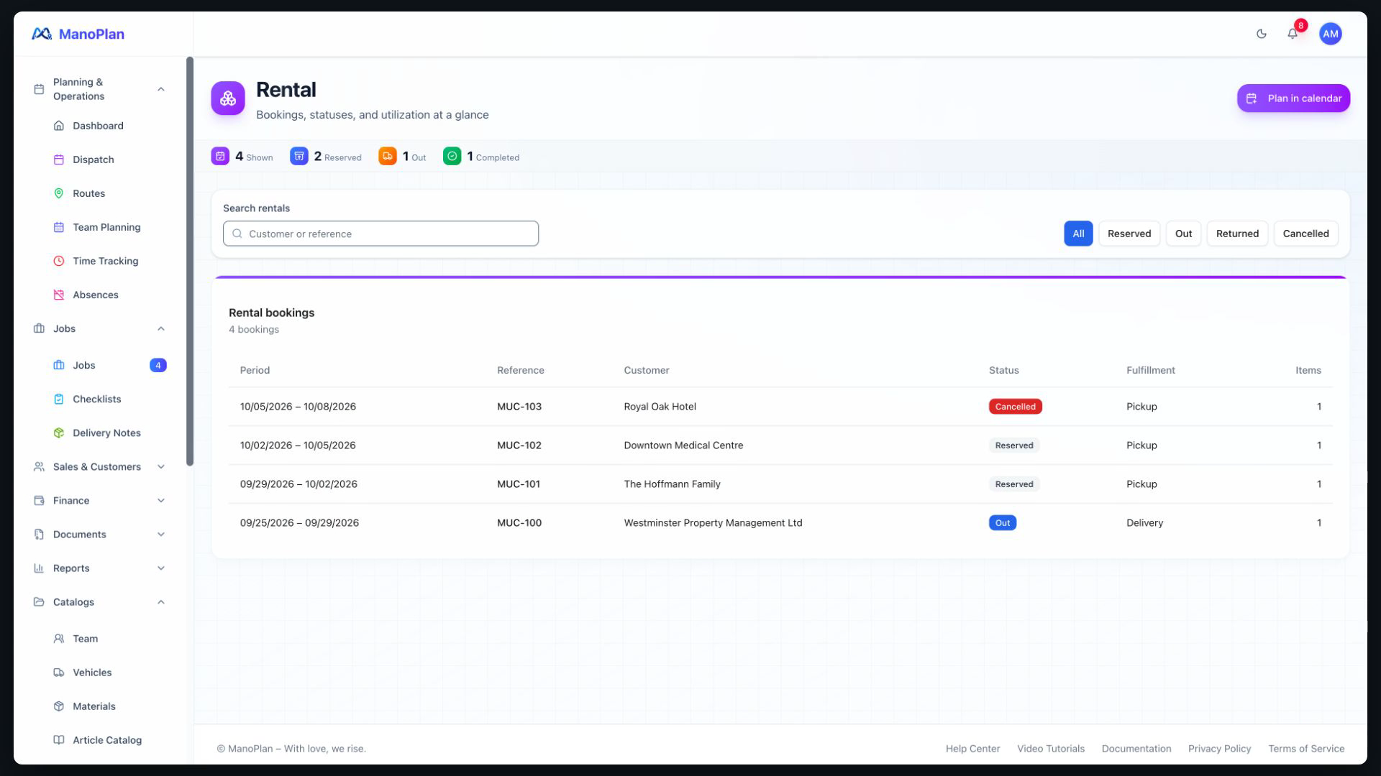Image resolution: width=1381 pixels, height=776 pixels.
Task: Select Westminster Property Management Ltd customer
Action: pos(713,523)
